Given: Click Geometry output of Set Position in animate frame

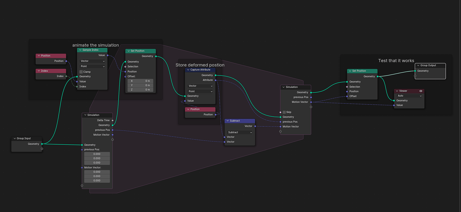Looking at the screenshot, I should click(156, 56).
